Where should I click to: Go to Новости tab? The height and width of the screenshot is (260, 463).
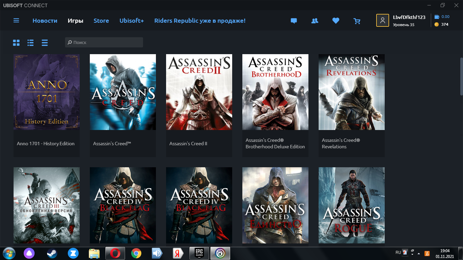pyautogui.click(x=45, y=21)
